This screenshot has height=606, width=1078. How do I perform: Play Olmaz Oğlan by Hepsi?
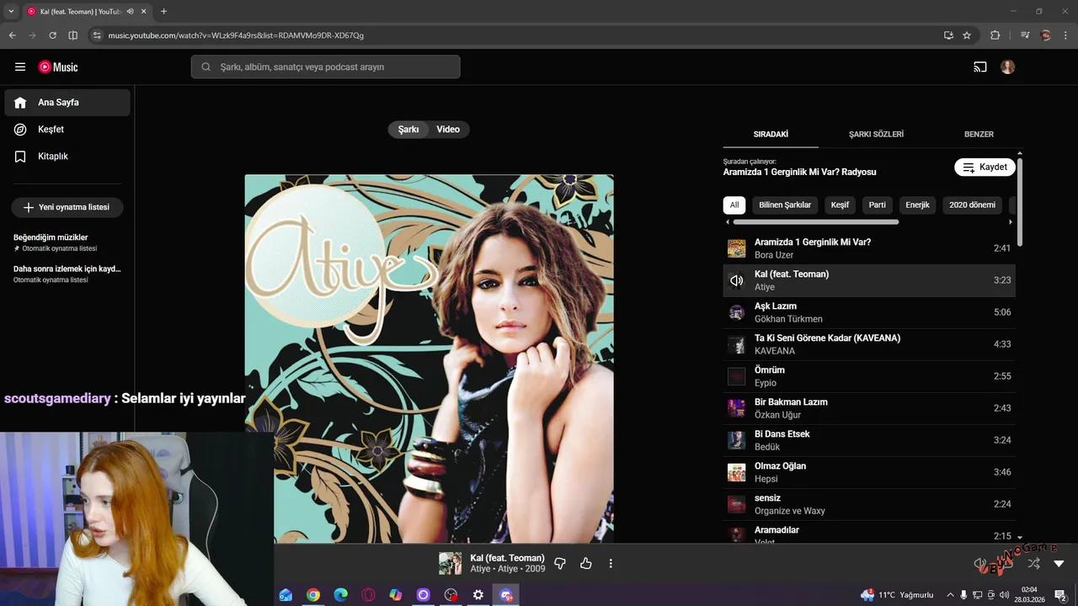pyautogui.click(x=869, y=472)
